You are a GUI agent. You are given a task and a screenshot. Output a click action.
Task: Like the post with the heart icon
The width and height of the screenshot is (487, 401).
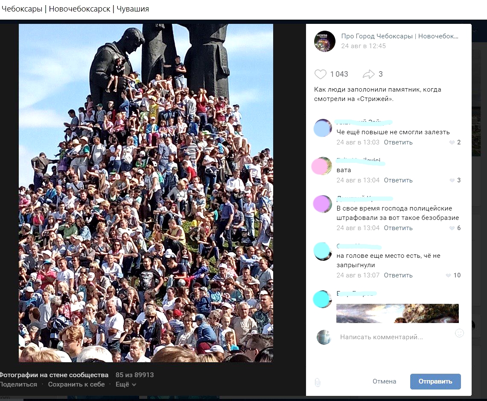point(321,74)
